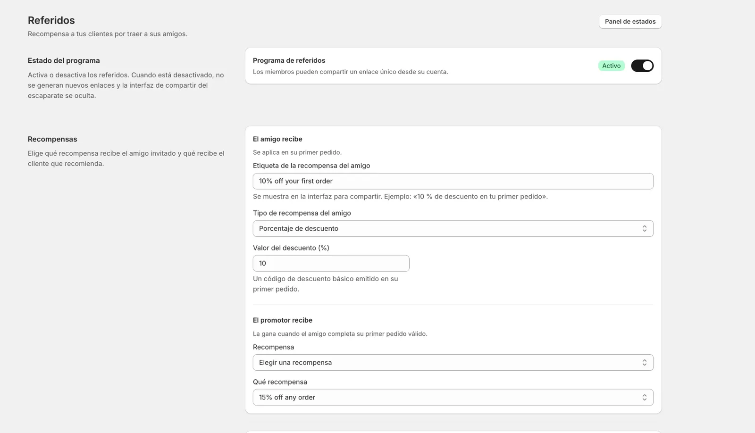Select the Referidos page title

(x=51, y=20)
